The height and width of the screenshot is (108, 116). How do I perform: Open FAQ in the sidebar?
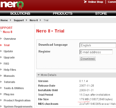pyautogui.click(x=6, y=64)
